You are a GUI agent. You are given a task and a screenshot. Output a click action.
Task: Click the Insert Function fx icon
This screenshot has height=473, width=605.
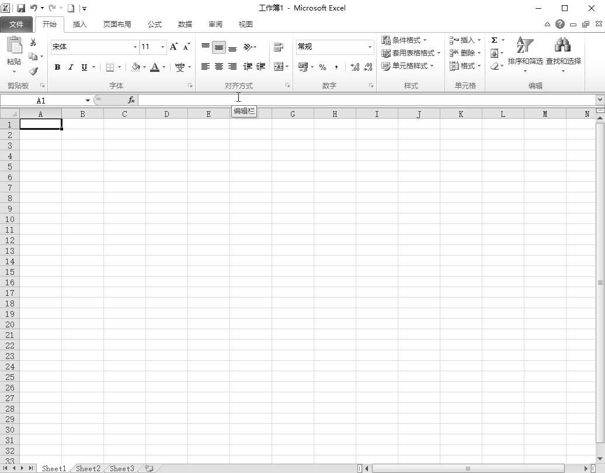pos(131,100)
